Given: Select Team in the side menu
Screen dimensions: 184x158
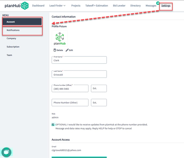Looking at the screenshot, I should [9, 55].
